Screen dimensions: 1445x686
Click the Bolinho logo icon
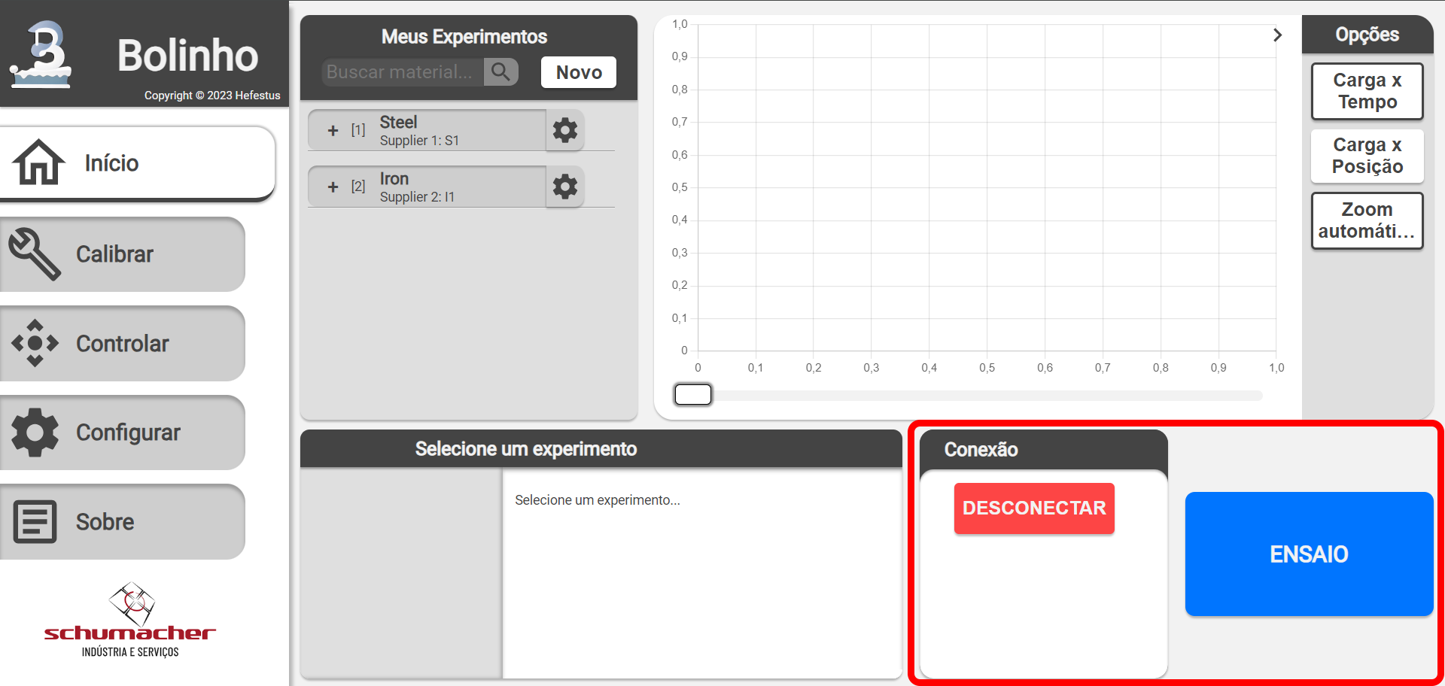tap(41, 54)
